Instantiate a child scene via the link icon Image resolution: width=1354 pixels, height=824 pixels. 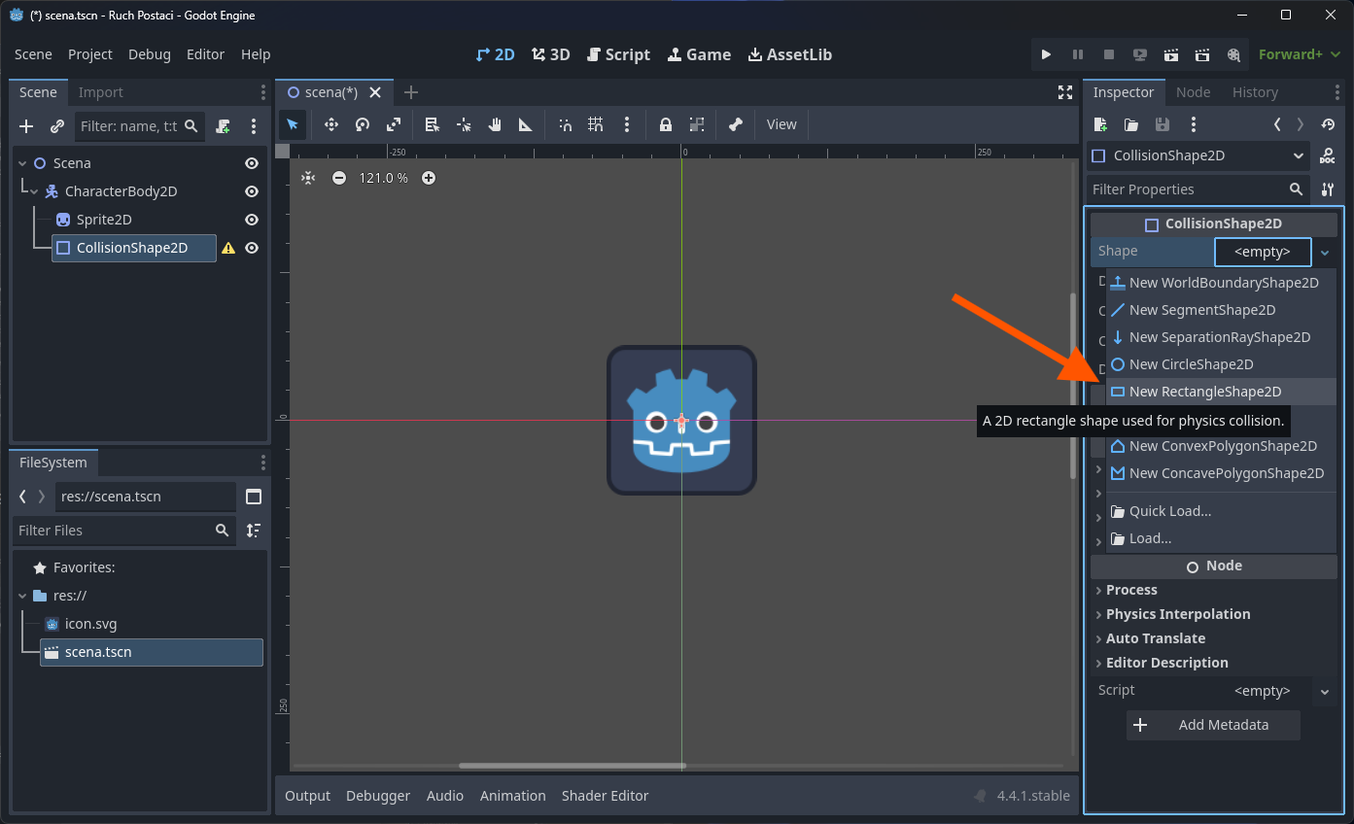click(57, 126)
